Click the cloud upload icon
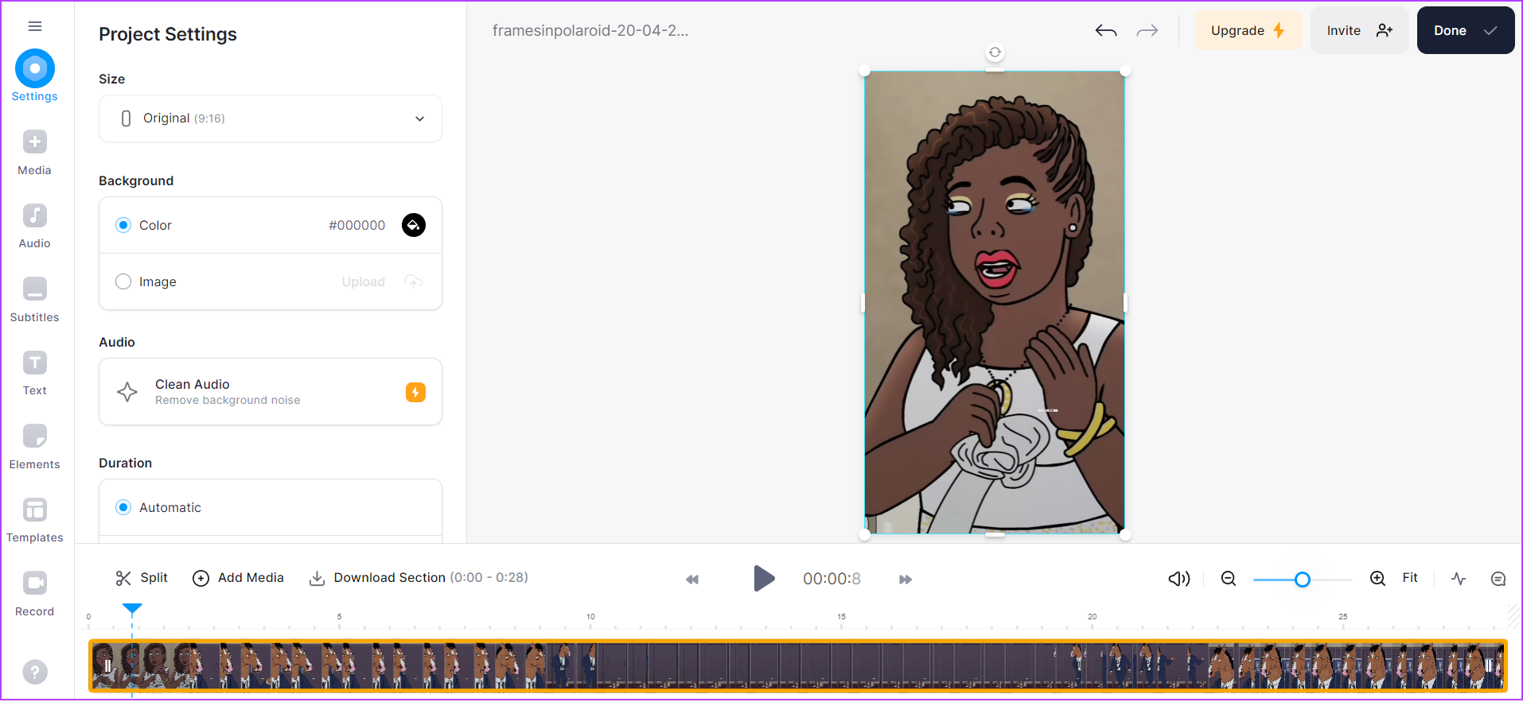1523x702 pixels. click(413, 281)
